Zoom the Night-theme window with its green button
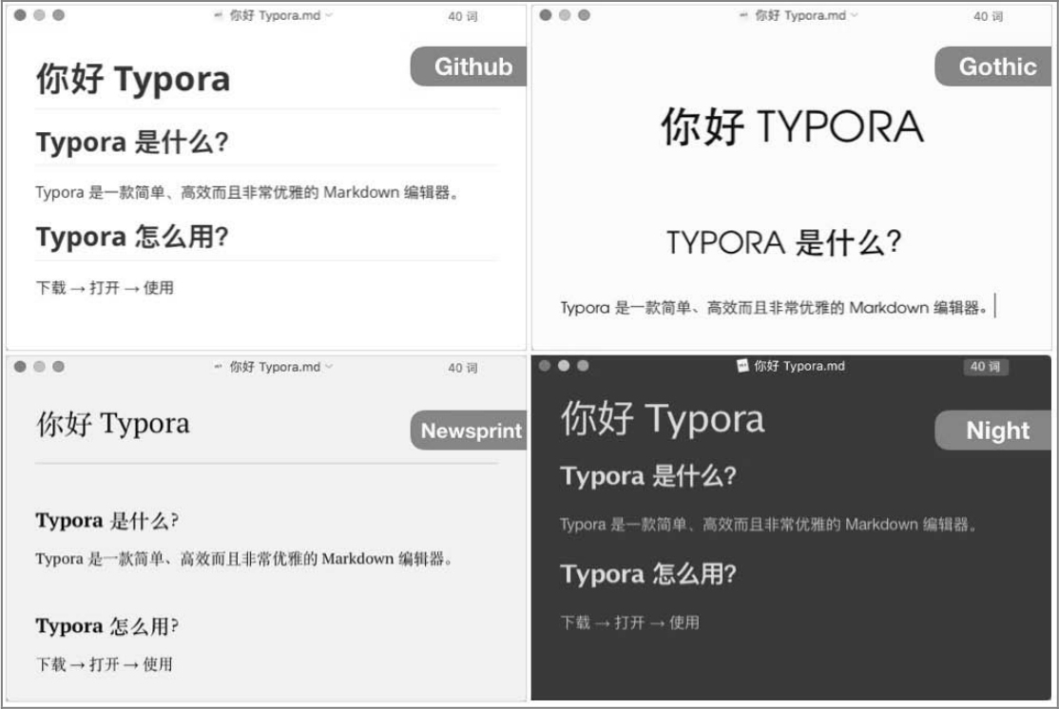 coord(583,365)
